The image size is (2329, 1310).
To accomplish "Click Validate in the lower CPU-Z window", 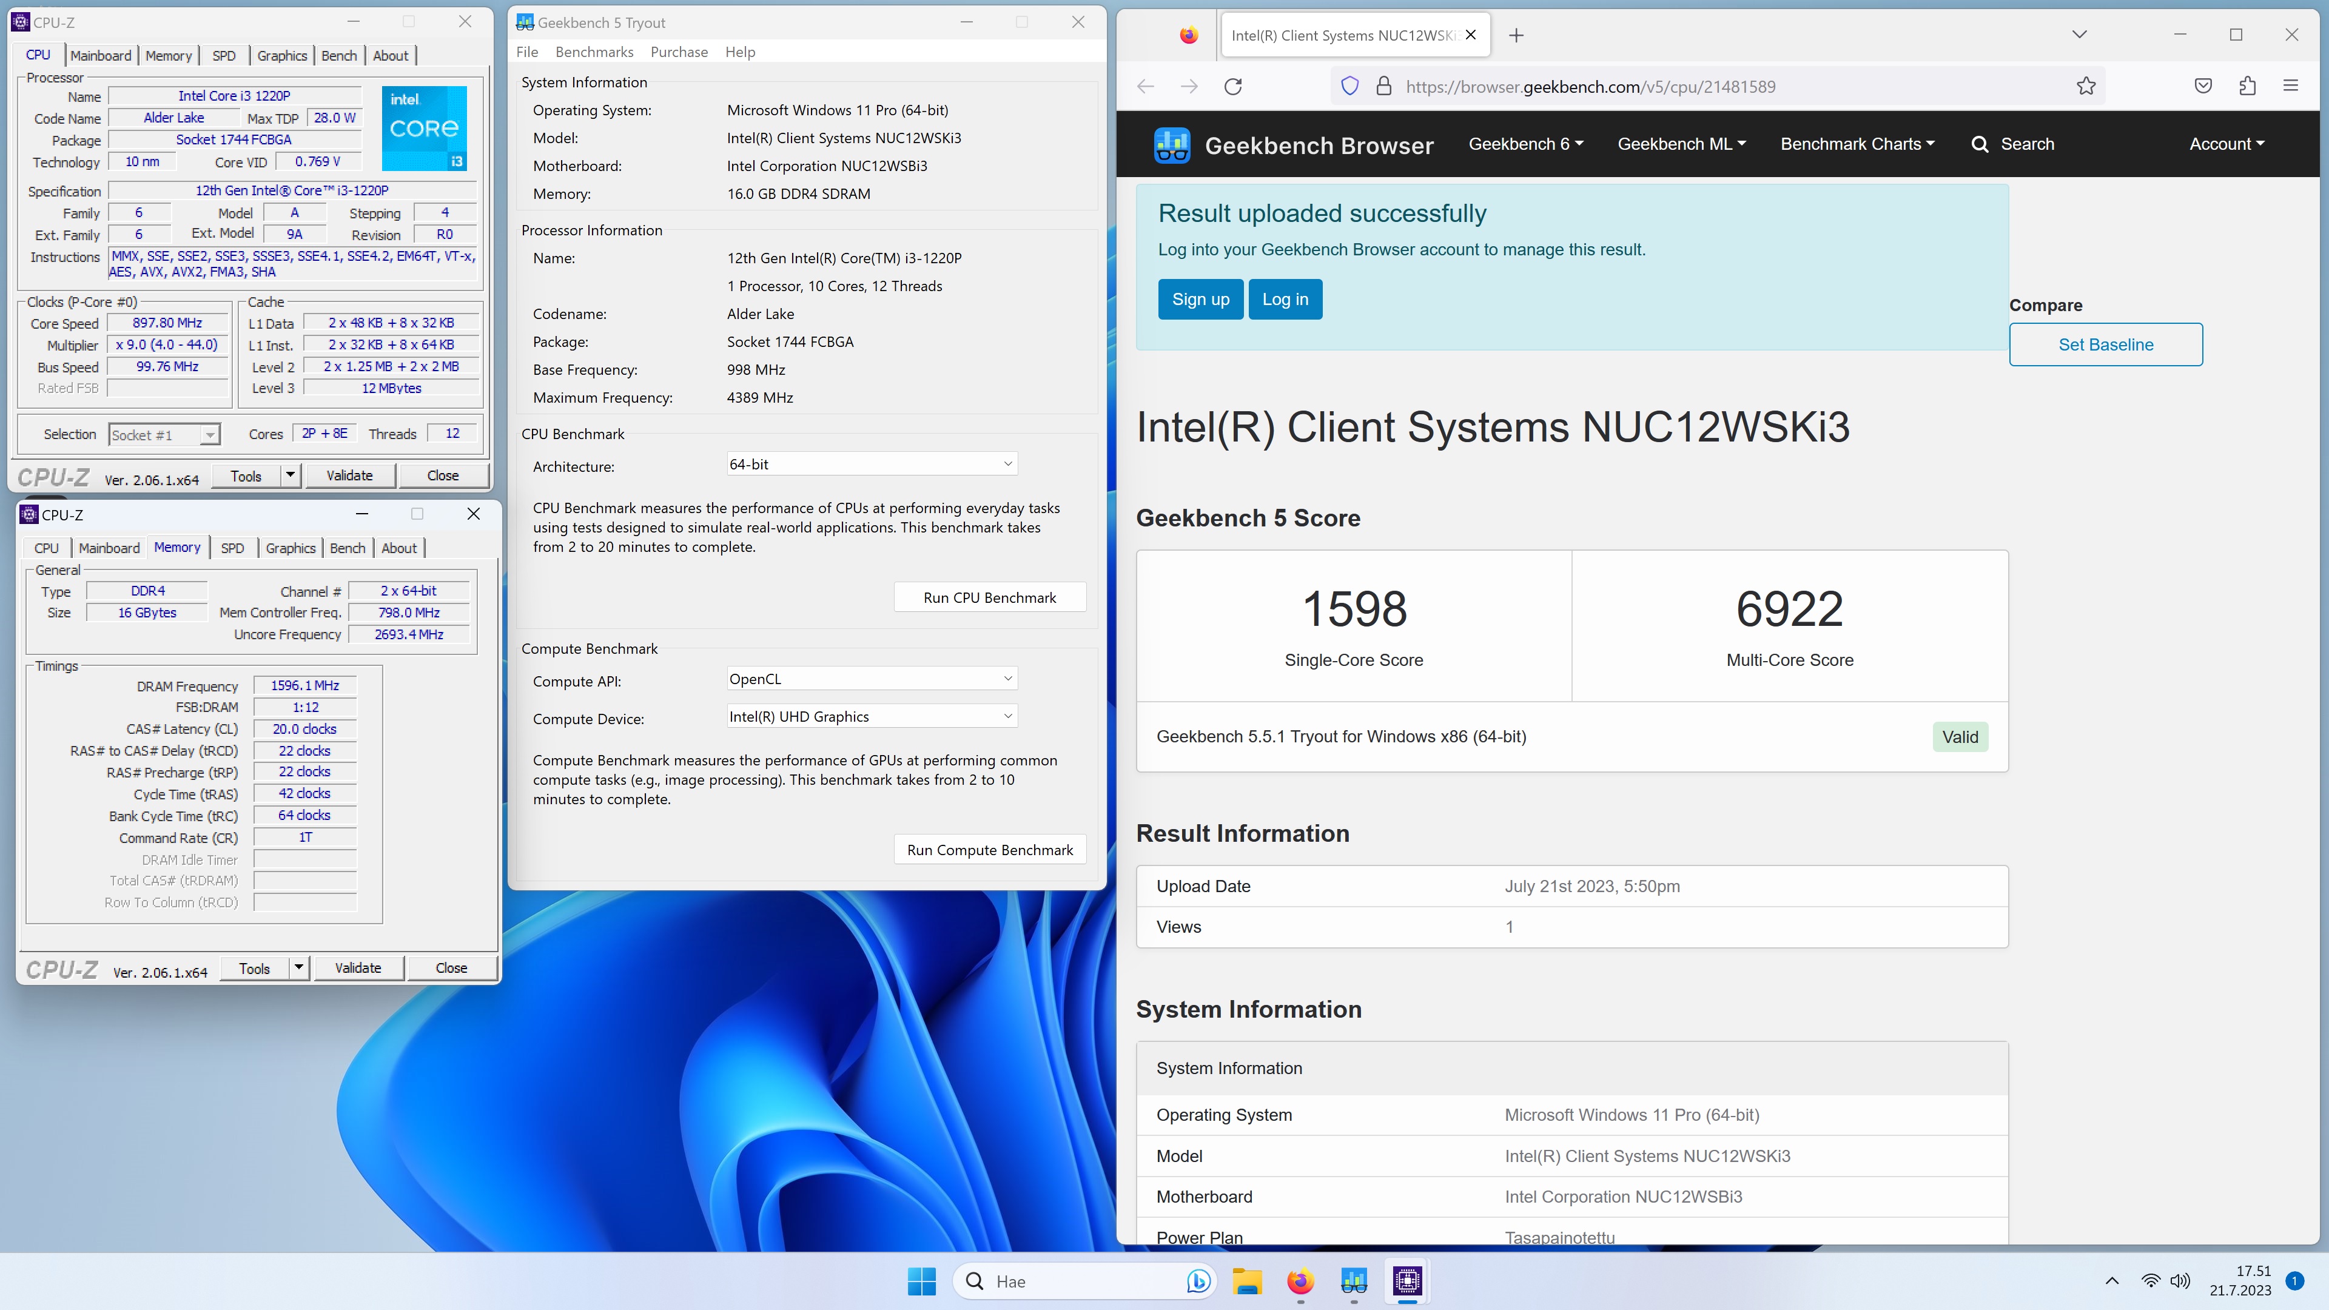I will point(358,969).
